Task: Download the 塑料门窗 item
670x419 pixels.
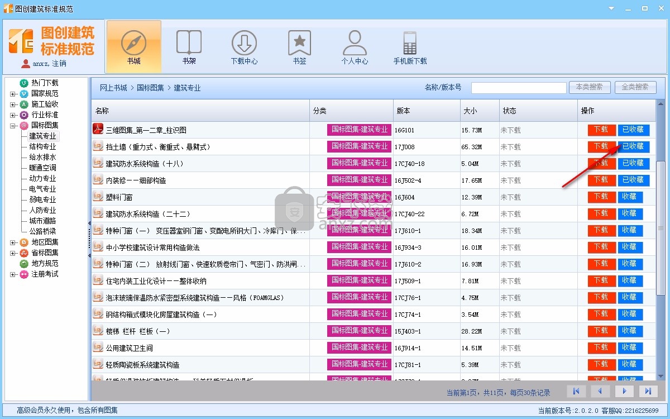Action: click(x=601, y=197)
